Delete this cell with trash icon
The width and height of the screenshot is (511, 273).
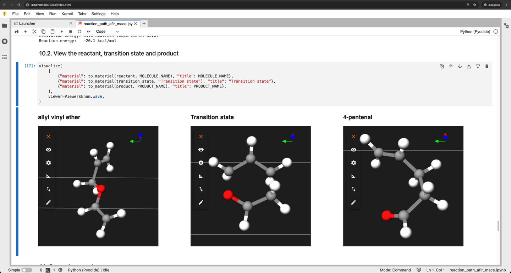point(487,66)
